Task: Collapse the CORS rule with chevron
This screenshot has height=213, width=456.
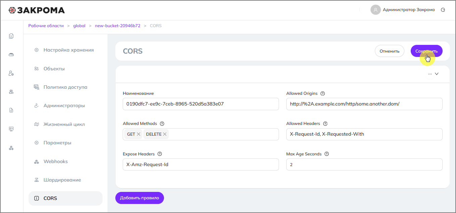Action: (437, 74)
